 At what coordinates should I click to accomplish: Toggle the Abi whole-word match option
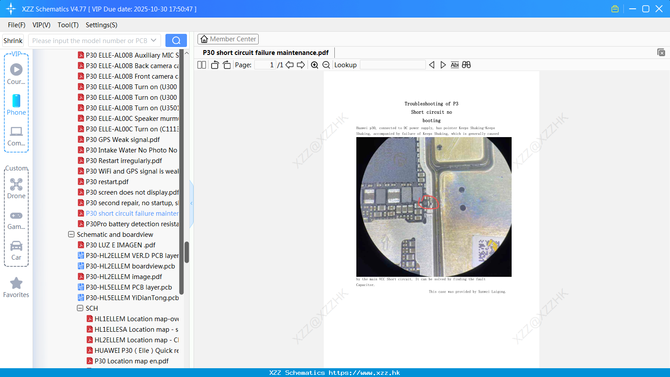click(455, 65)
